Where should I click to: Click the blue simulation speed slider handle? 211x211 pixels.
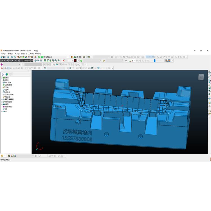point(154,61)
